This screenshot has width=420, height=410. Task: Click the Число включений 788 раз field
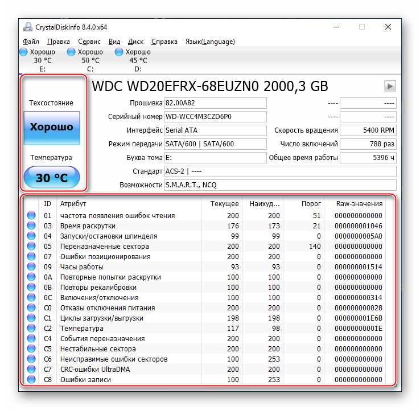[x=368, y=144]
